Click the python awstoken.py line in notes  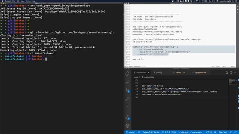click(155, 47)
